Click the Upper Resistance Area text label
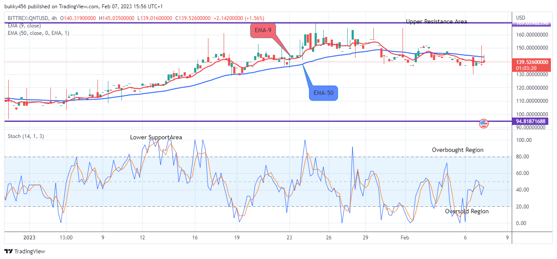 pos(436,21)
